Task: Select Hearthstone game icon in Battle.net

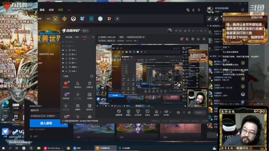Action: tap(65, 19)
